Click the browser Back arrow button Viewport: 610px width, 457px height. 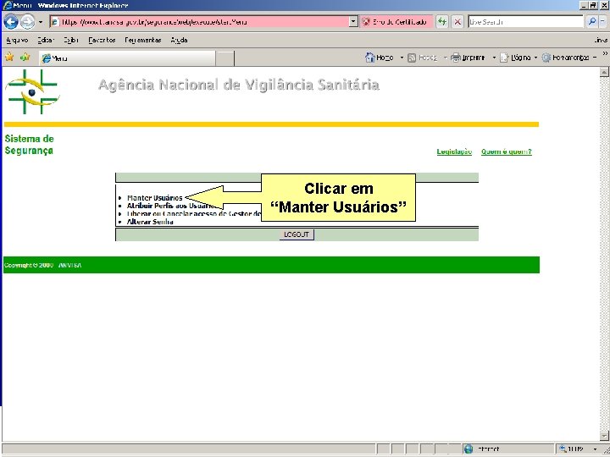click(11, 22)
